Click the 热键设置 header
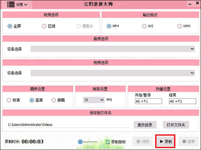 (163, 89)
